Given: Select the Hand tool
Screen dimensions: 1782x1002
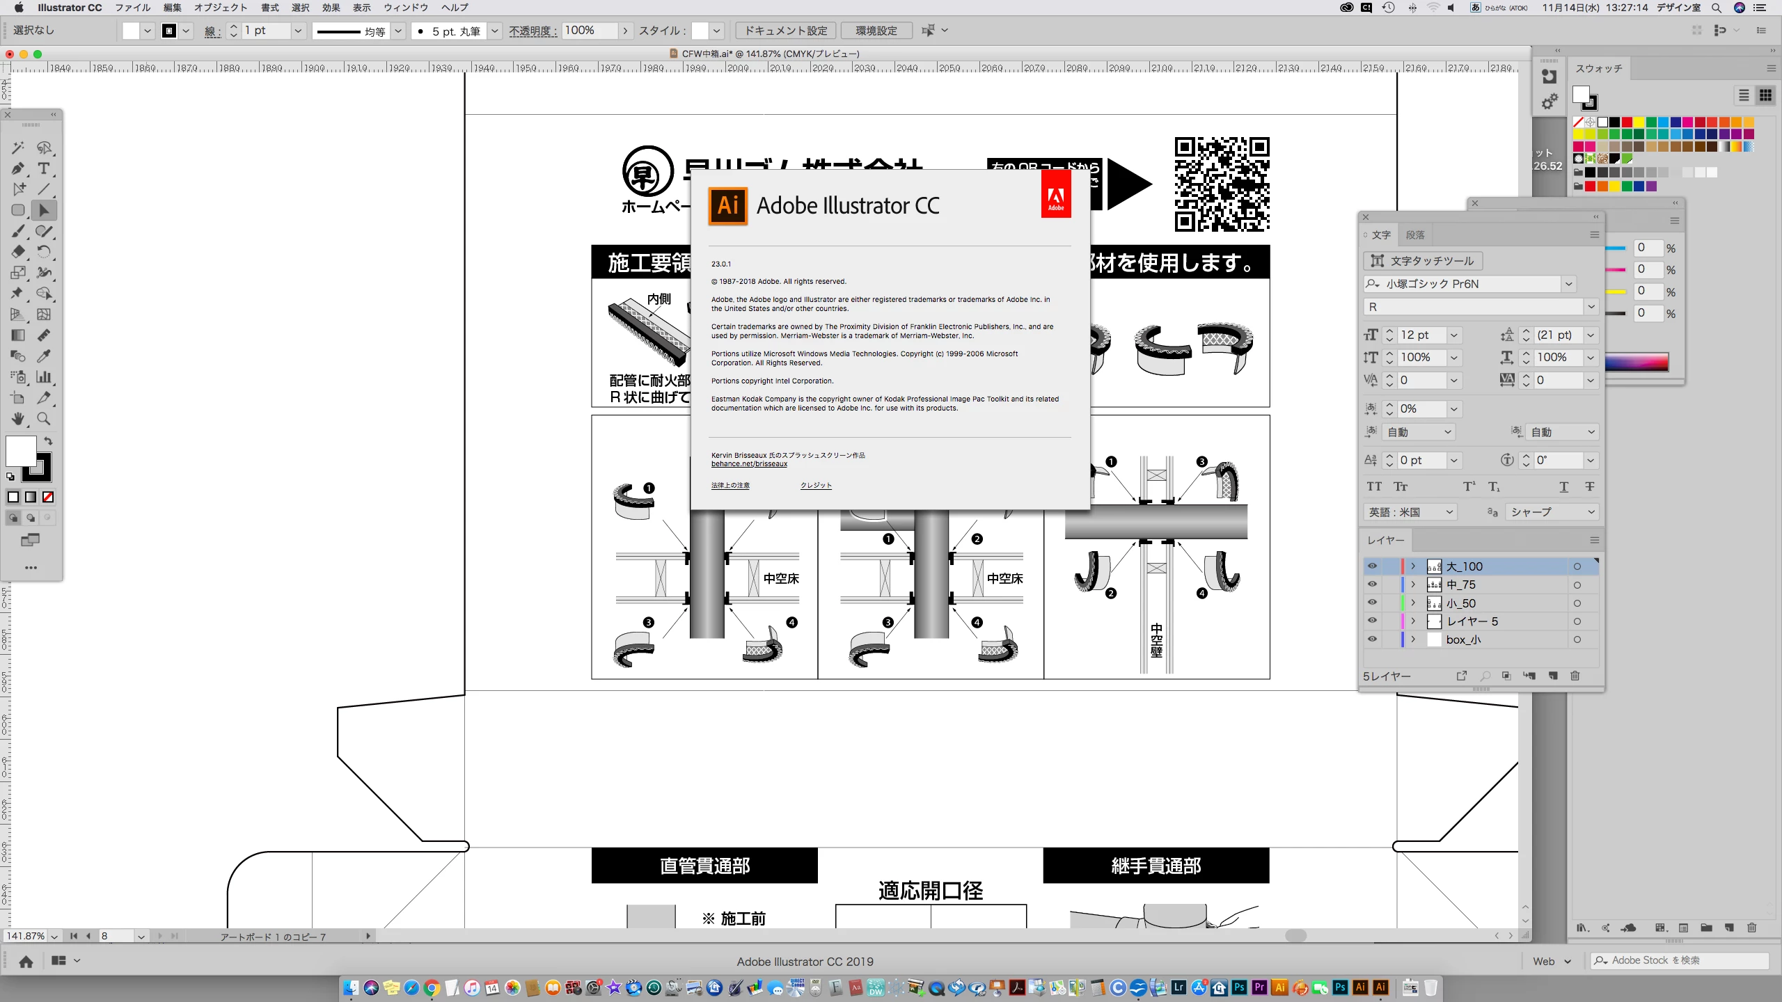Looking at the screenshot, I should 18,419.
